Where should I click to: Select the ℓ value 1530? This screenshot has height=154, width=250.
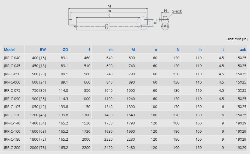tap(86, 123)
